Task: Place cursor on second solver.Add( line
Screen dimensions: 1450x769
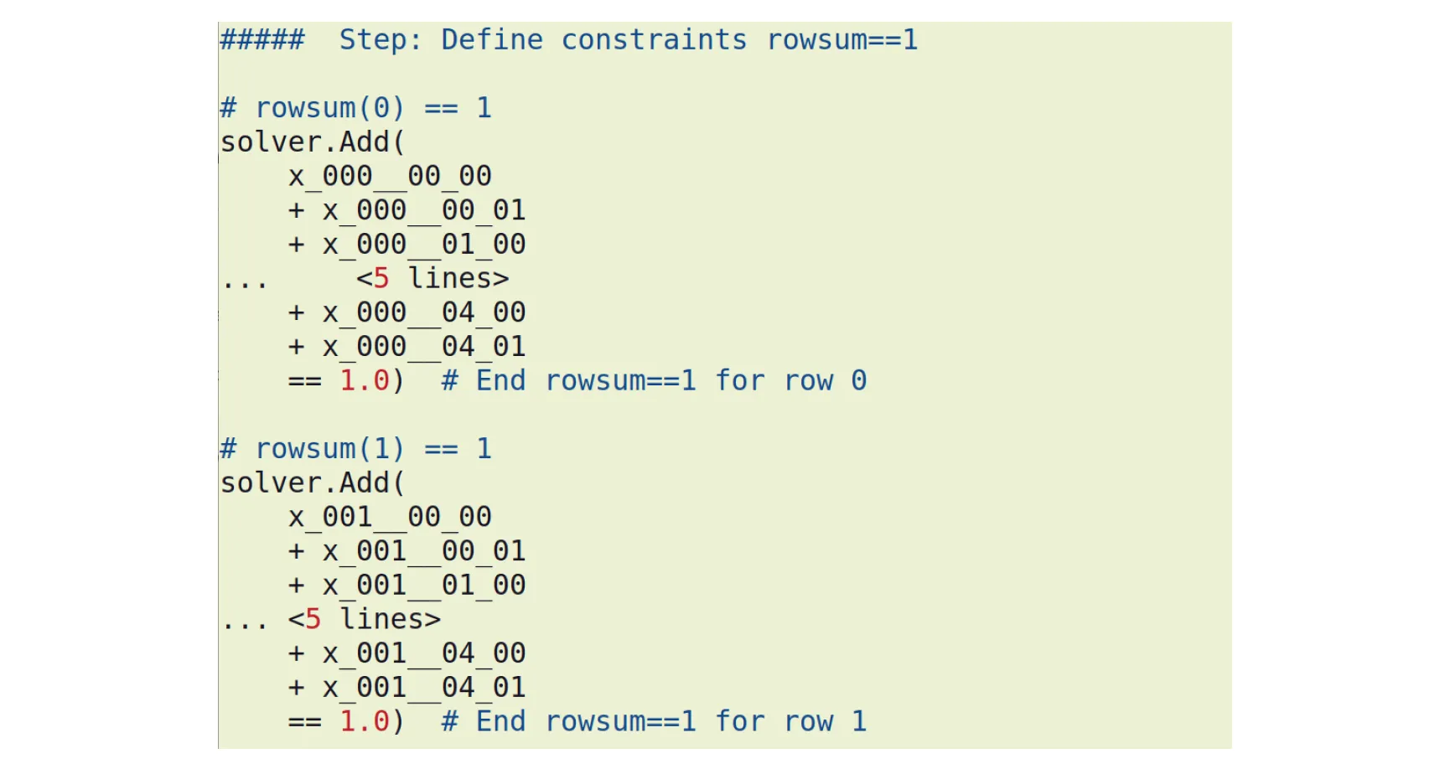Action: click(x=312, y=483)
